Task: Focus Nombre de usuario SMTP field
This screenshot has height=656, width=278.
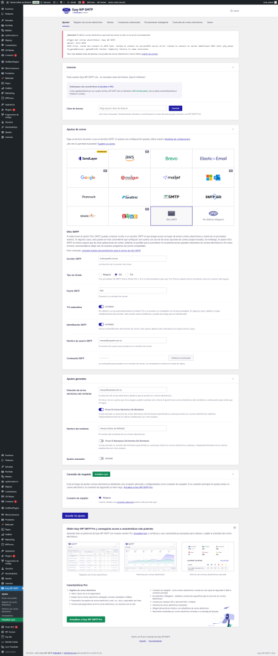Action: pos(133,340)
